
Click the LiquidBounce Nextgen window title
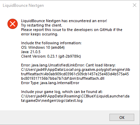point(23,5)
